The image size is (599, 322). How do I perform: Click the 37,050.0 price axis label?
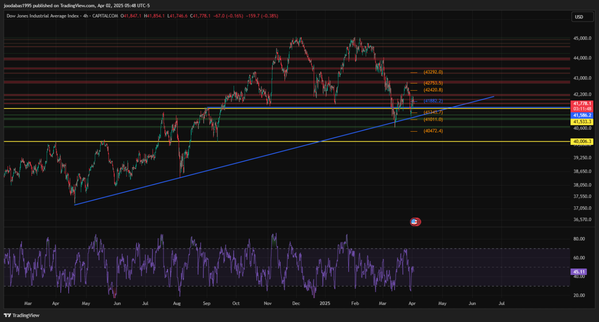pyautogui.click(x=582, y=208)
